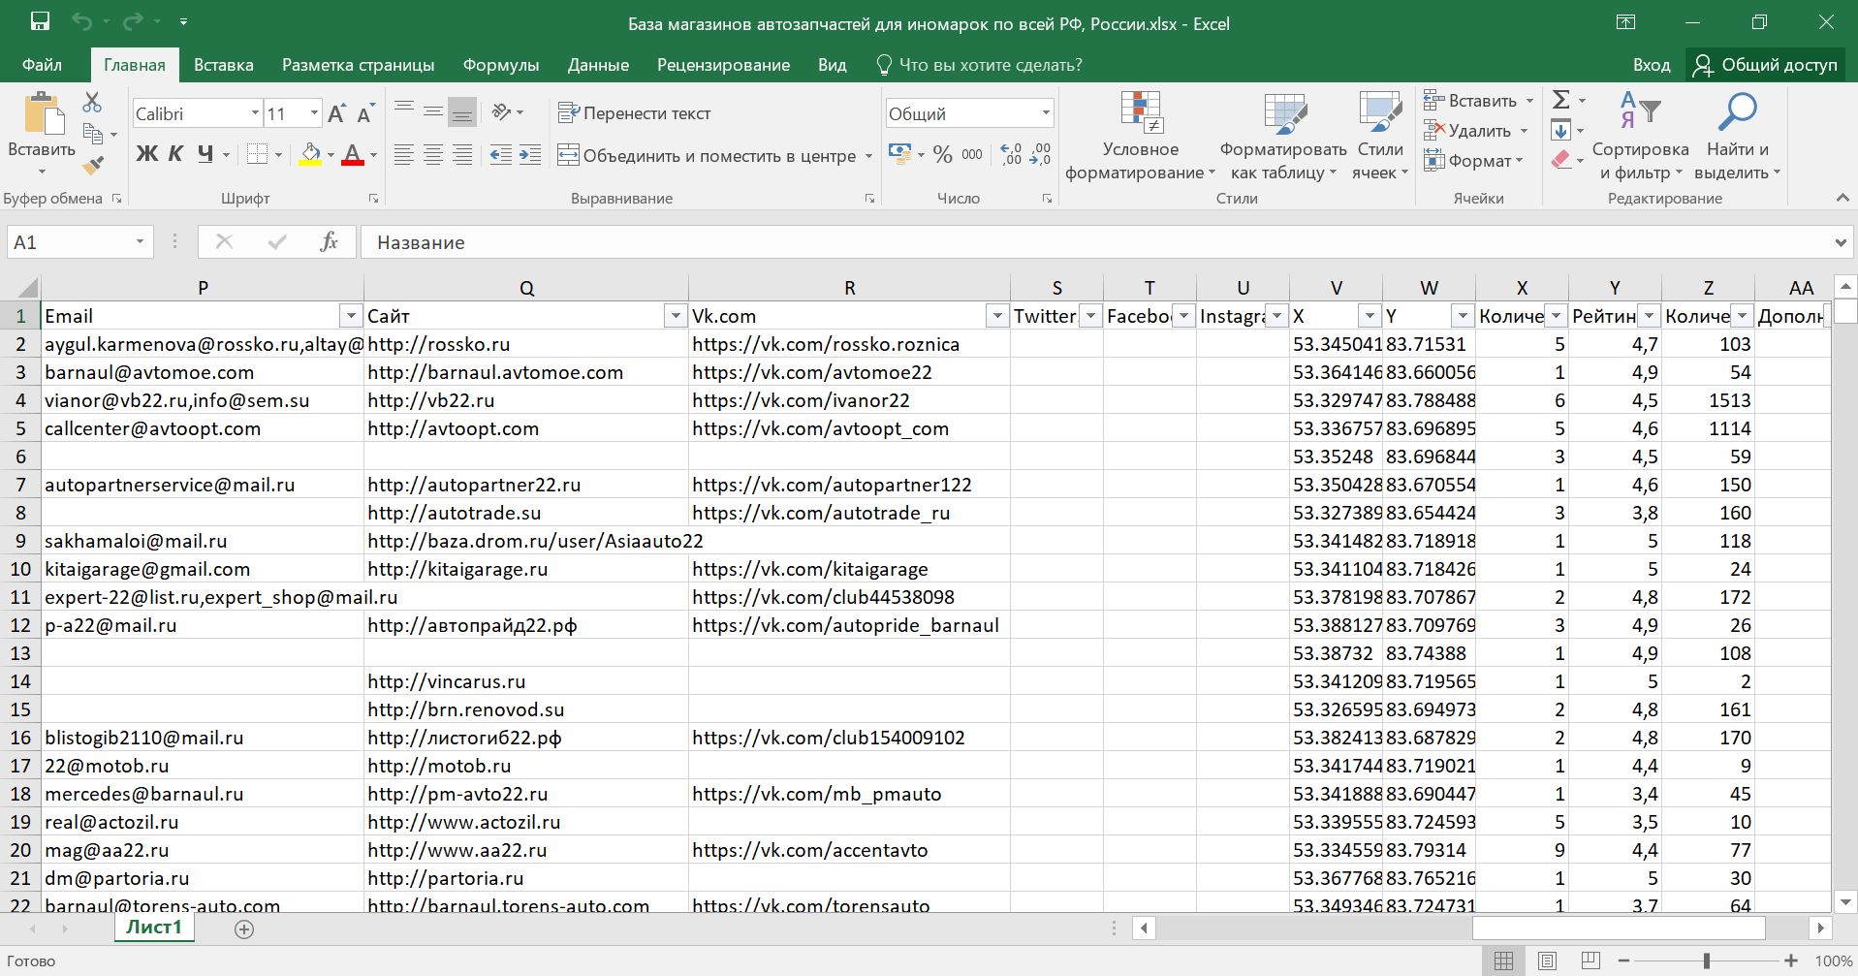Add a new sheet with plus icon
Image resolution: width=1858 pixels, height=976 pixels.
tap(244, 929)
